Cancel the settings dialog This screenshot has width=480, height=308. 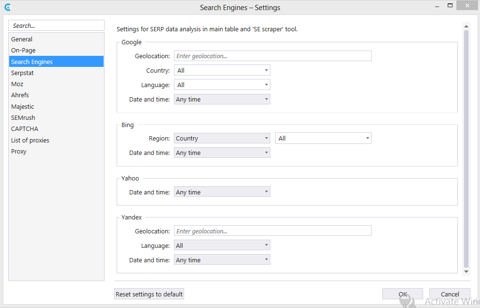click(x=450, y=294)
